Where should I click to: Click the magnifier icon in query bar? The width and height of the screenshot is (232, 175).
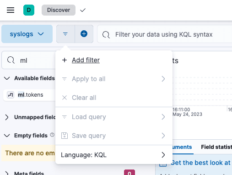pos(106,35)
